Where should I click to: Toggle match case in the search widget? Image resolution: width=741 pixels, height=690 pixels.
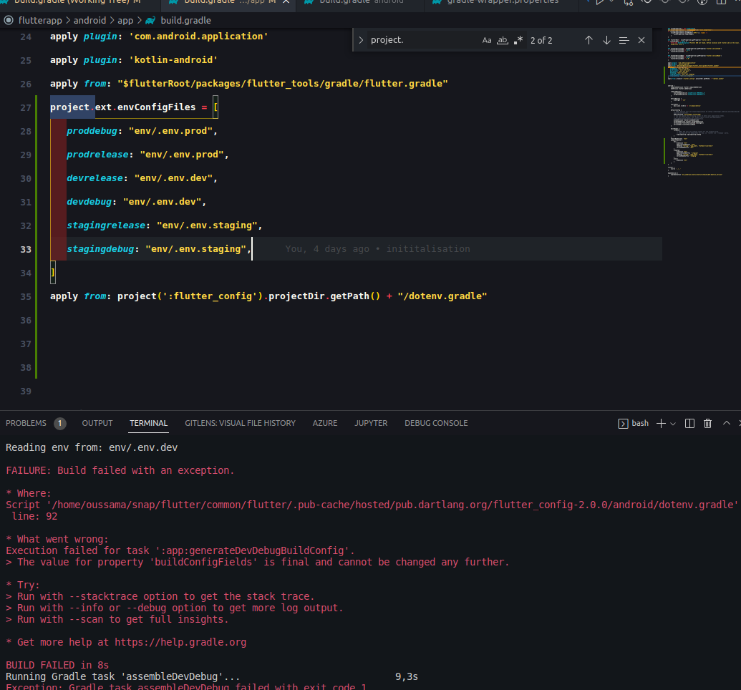click(x=487, y=40)
